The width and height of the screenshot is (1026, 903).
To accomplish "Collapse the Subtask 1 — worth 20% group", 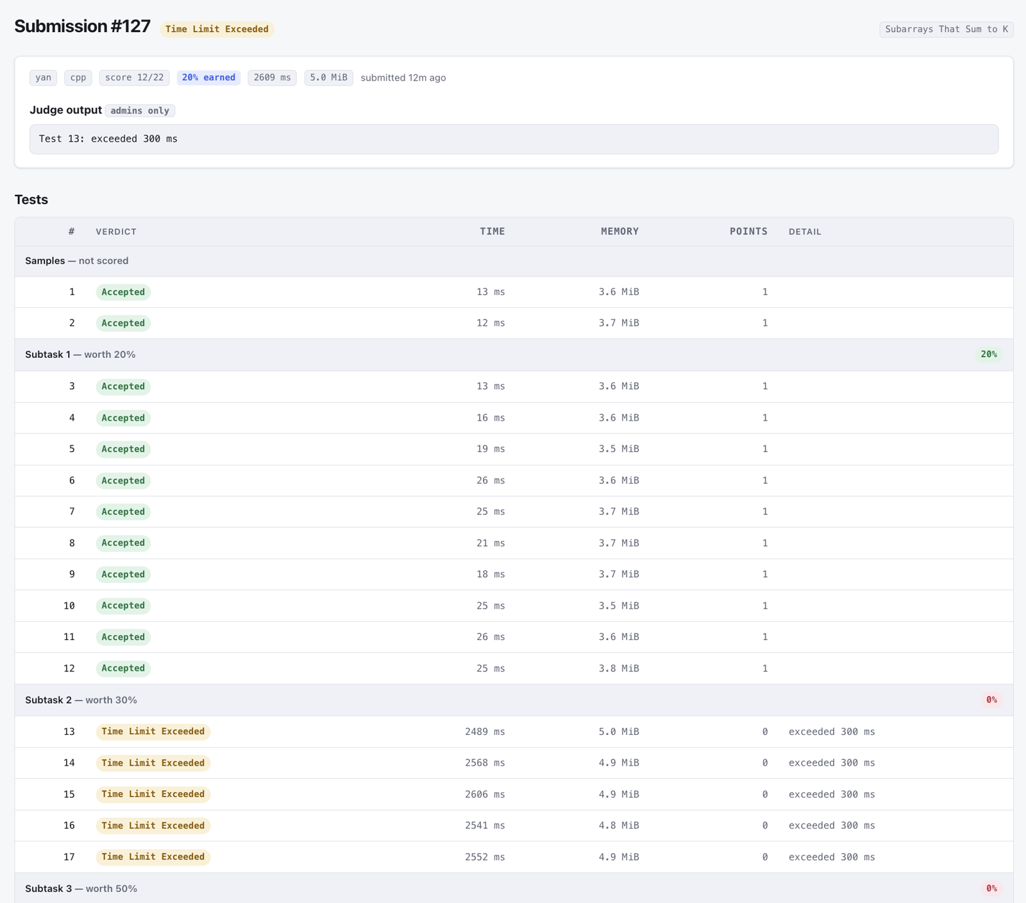I will tap(514, 355).
